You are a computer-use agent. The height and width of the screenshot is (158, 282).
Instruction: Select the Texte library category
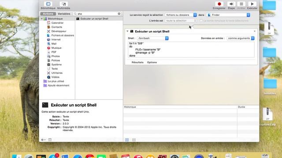pos(55,68)
